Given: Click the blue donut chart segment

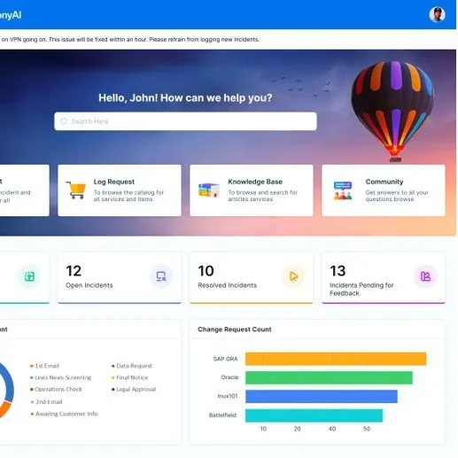Looking at the screenshot, I should pyautogui.click(x=9, y=384).
